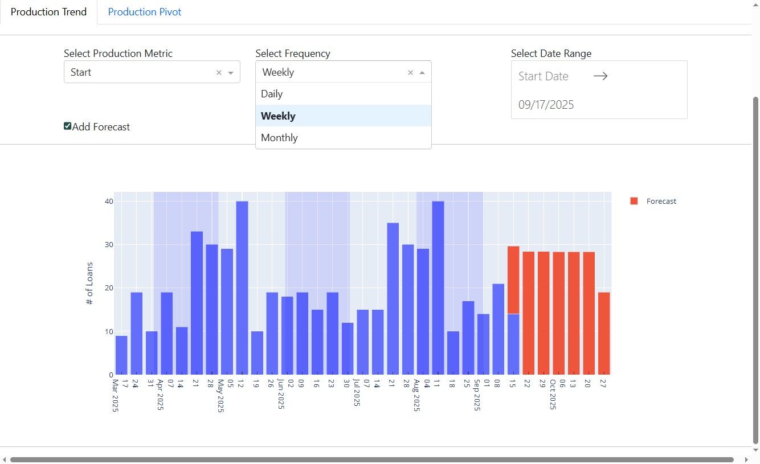The height and width of the screenshot is (464, 760).
Task: Clear the Start production metric selection
Action: click(219, 73)
